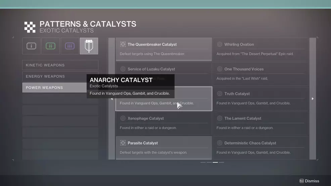Jump to the first page indicator dash
Viewport: 331px width, 186px height.
203,163
